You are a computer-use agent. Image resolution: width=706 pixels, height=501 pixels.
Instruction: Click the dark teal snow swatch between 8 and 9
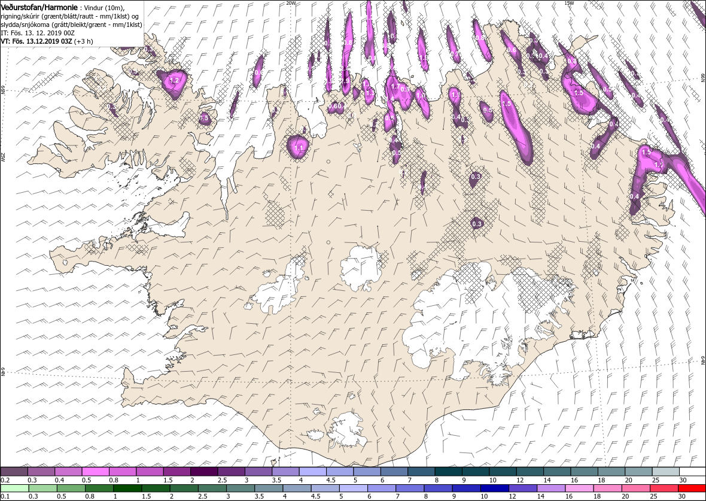(x=448, y=471)
